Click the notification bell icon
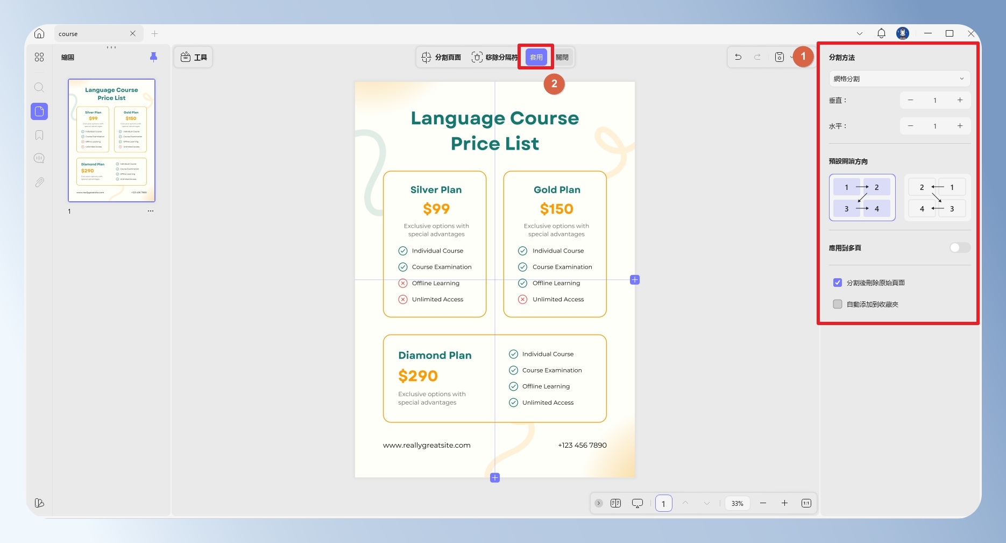The width and height of the screenshot is (1006, 543). click(881, 33)
